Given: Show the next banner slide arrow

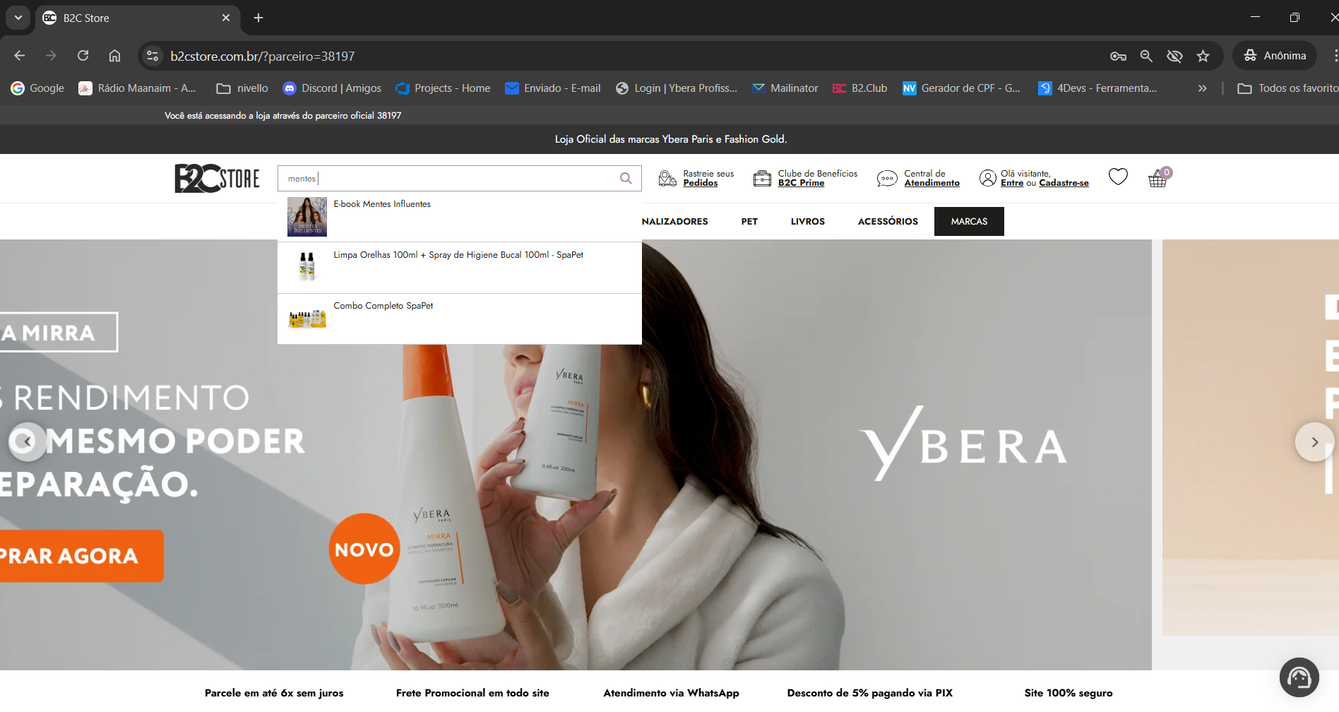Looking at the screenshot, I should pos(1314,442).
